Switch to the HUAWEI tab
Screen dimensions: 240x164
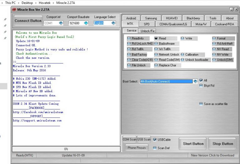pyautogui.click(x=172, y=18)
